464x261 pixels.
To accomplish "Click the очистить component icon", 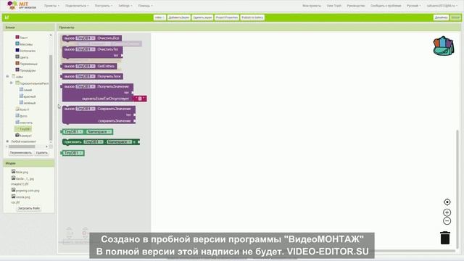I will click(x=17, y=122).
